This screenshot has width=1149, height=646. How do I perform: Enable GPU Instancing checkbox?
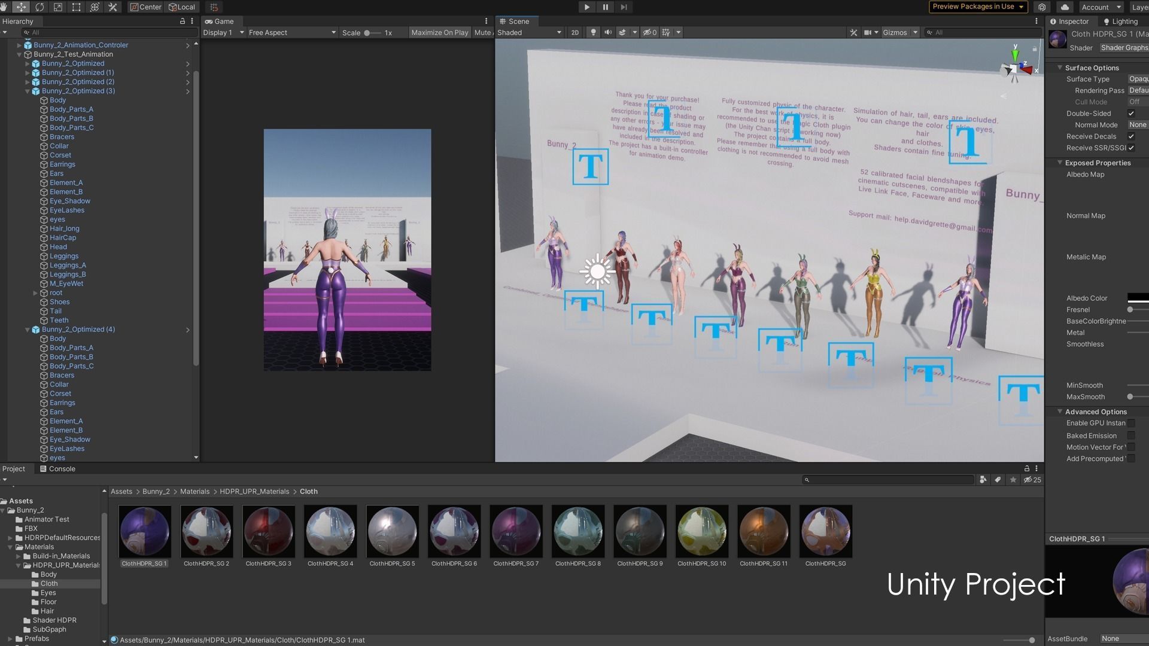point(1131,423)
